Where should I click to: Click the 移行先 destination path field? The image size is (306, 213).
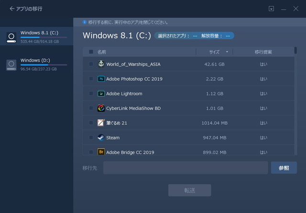tap(186, 168)
